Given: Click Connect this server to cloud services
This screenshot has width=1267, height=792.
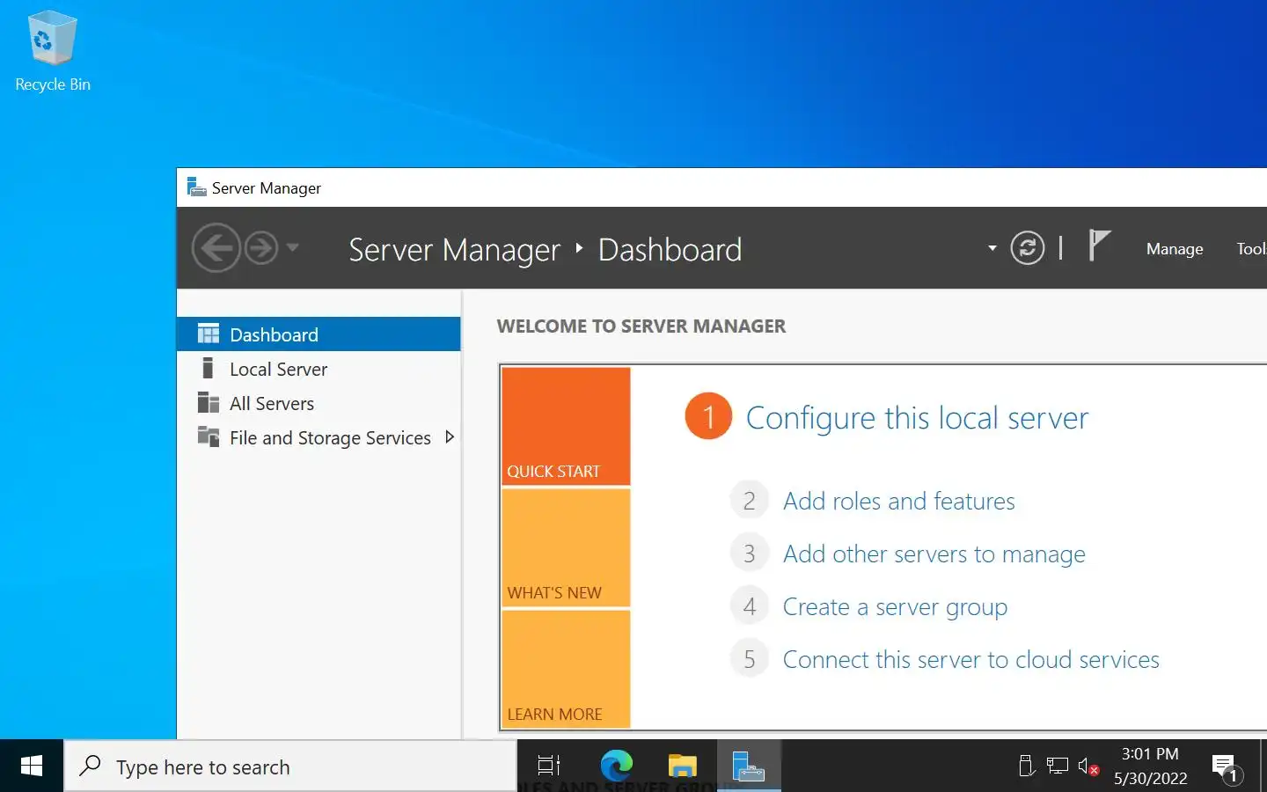Looking at the screenshot, I should pos(970,659).
